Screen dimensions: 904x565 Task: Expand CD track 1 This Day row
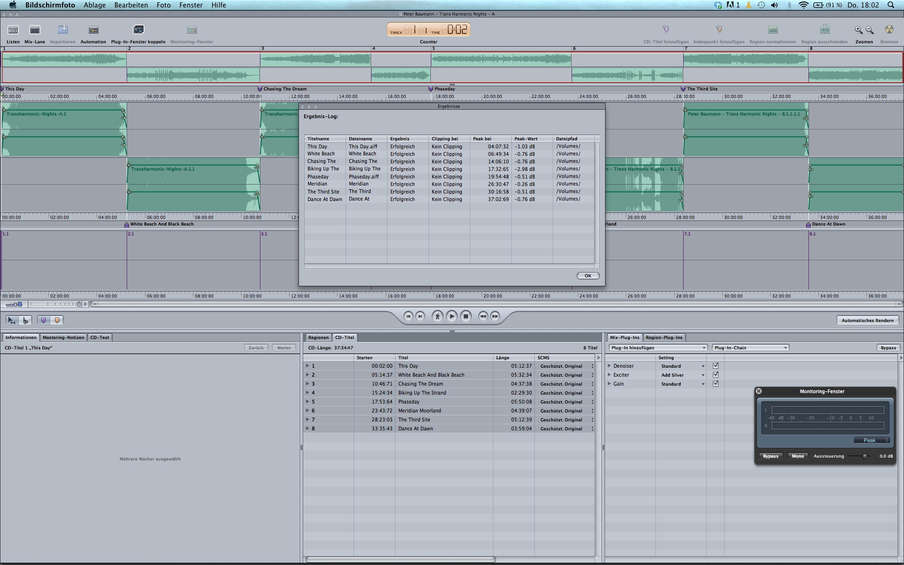click(x=307, y=366)
